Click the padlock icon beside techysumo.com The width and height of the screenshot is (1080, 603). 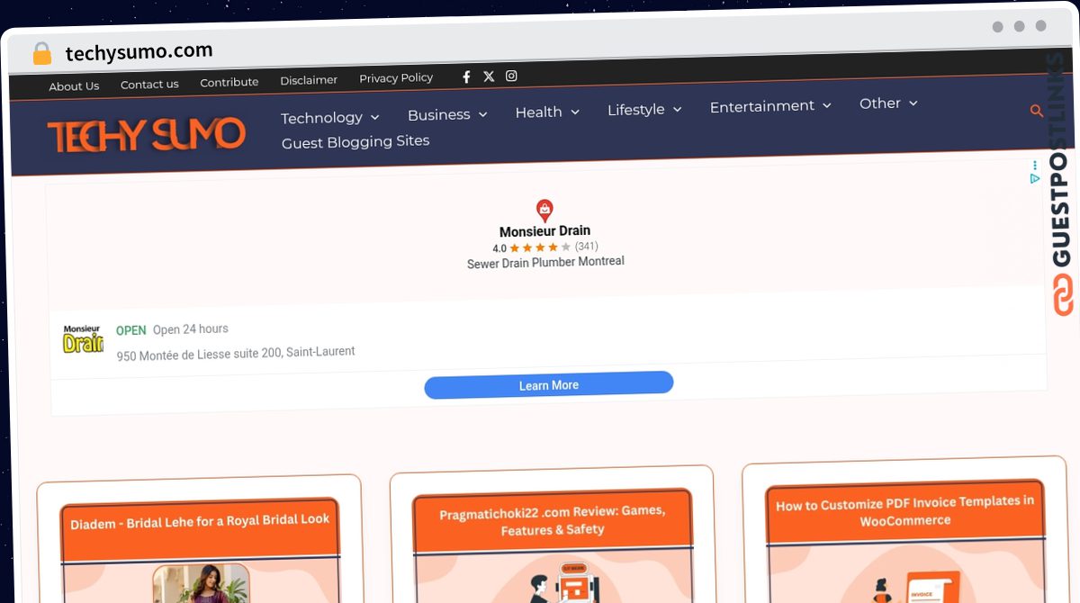[x=42, y=53]
